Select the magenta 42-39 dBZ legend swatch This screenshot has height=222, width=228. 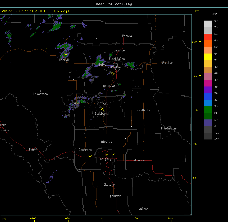(208, 83)
